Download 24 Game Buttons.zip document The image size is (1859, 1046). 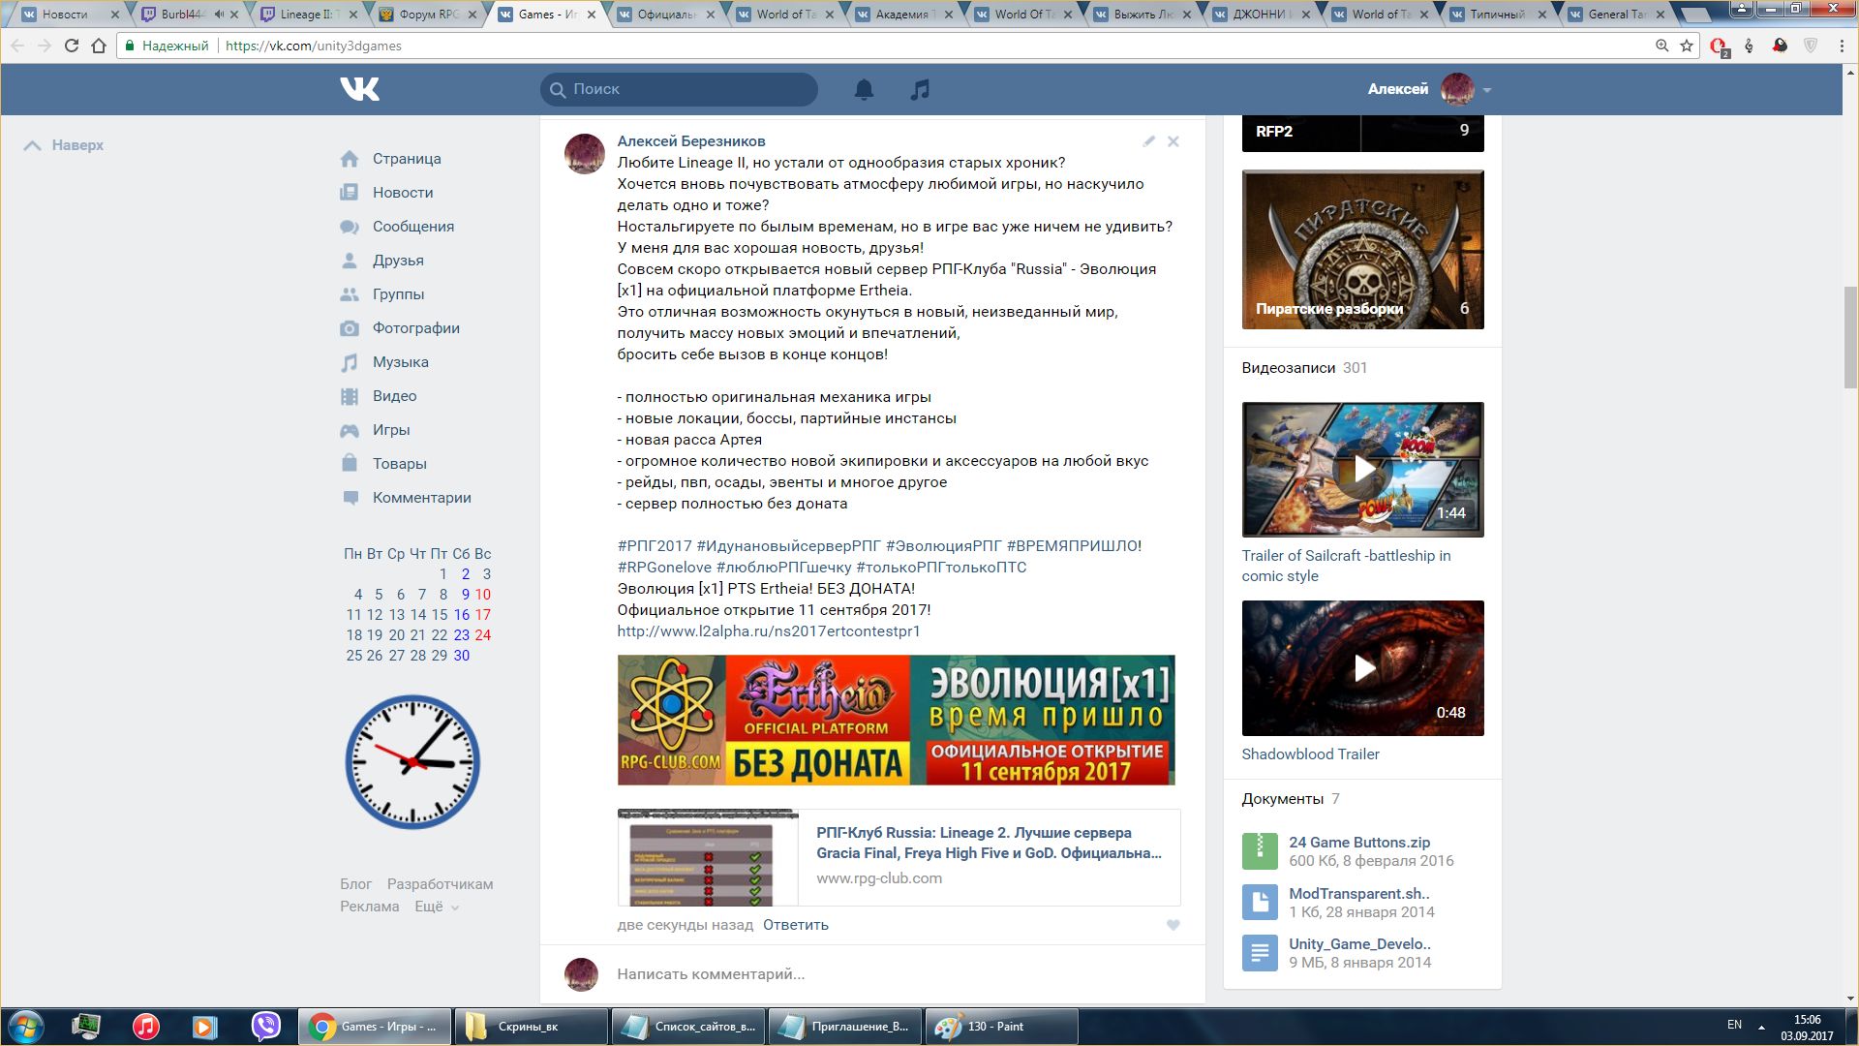1359,843
